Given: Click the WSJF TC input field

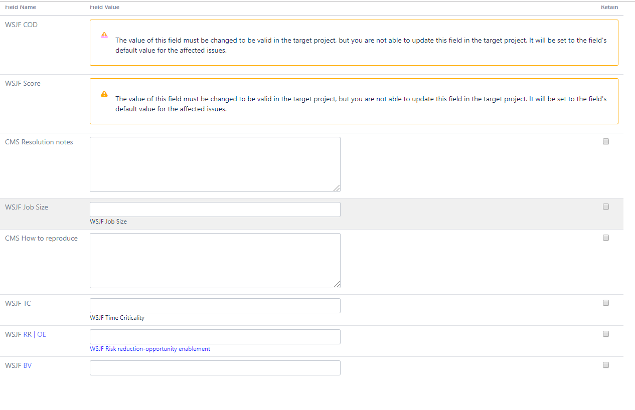Looking at the screenshot, I should click(215, 306).
